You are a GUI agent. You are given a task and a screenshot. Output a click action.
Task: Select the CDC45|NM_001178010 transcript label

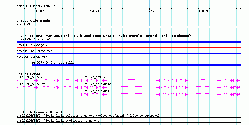(x=96, y=84)
